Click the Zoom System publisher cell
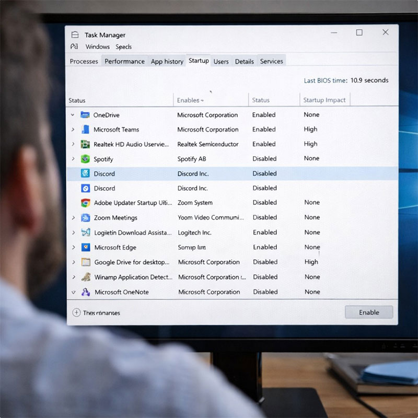This screenshot has height=418, width=418. pos(195,203)
